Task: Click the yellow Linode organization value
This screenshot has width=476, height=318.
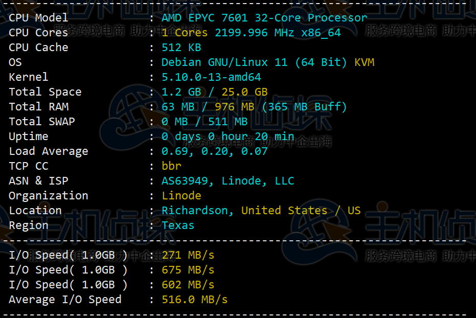Action: [x=181, y=196]
